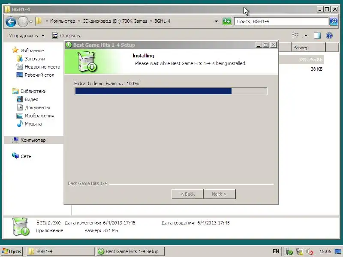Viewport: 343px width, 257px height.
Task: Expand the arrow before CD-дисковод in address bar
Action: click(x=79, y=21)
